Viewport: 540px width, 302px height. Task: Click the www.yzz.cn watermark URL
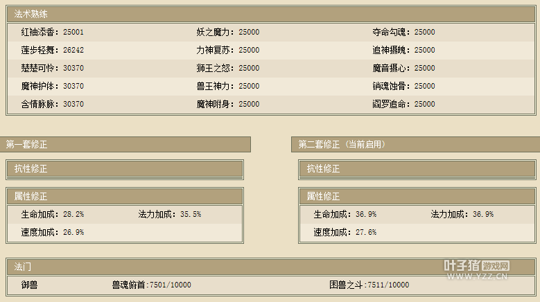click(x=477, y=278)
